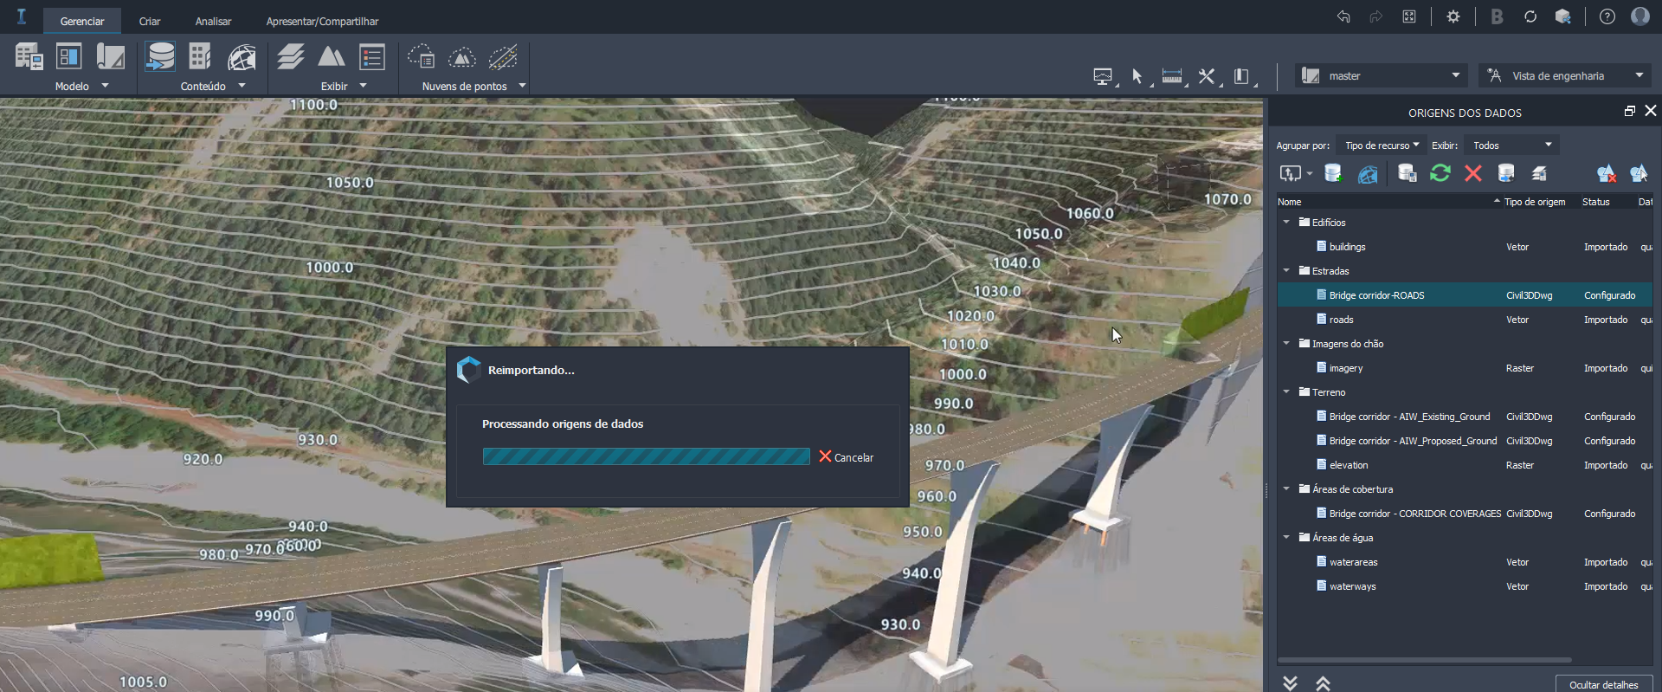Screen dimensions: 1662x692
Task: Click the double up chevron button
Action: point(1324,683)
